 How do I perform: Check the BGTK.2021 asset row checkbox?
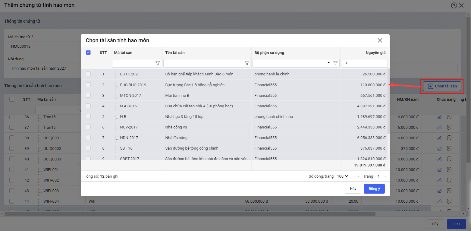point(88,74)
